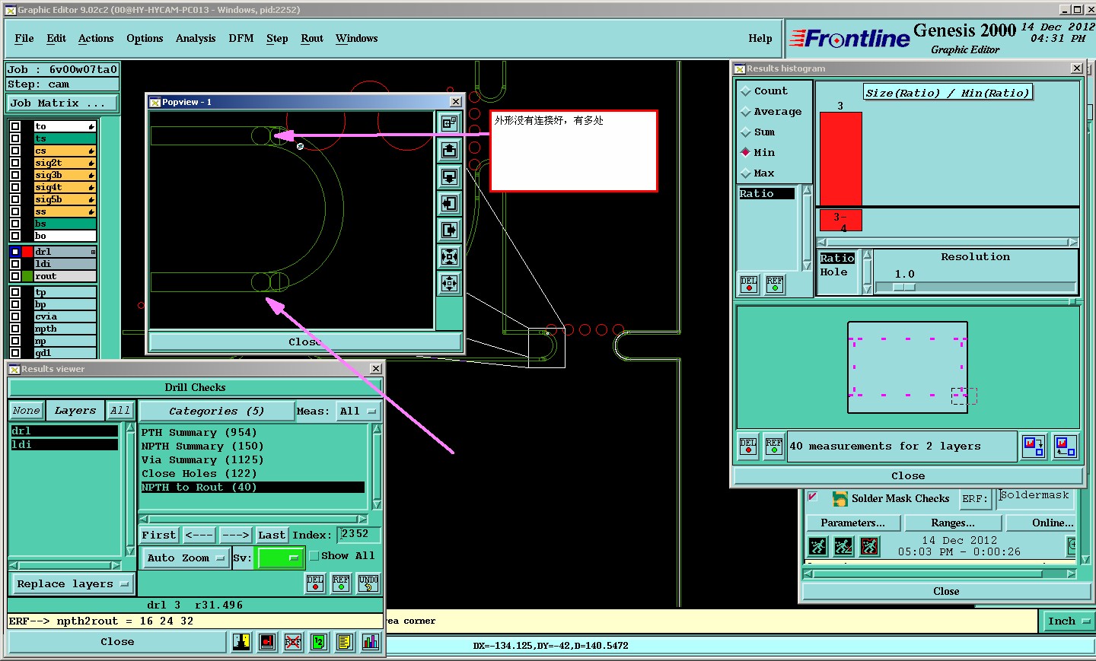The height and width of the screenshot is (661, 1096).
Task: Click the bar chart histogram icon
Action: coord(371,642)
